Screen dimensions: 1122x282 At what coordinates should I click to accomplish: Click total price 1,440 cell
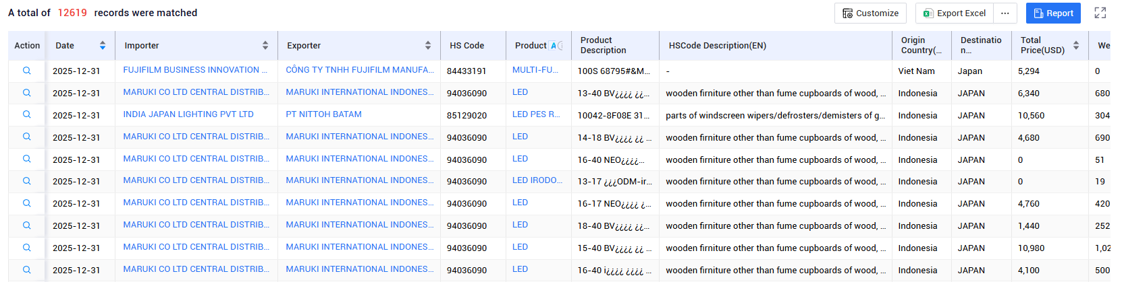click(x=1028, y=226)
